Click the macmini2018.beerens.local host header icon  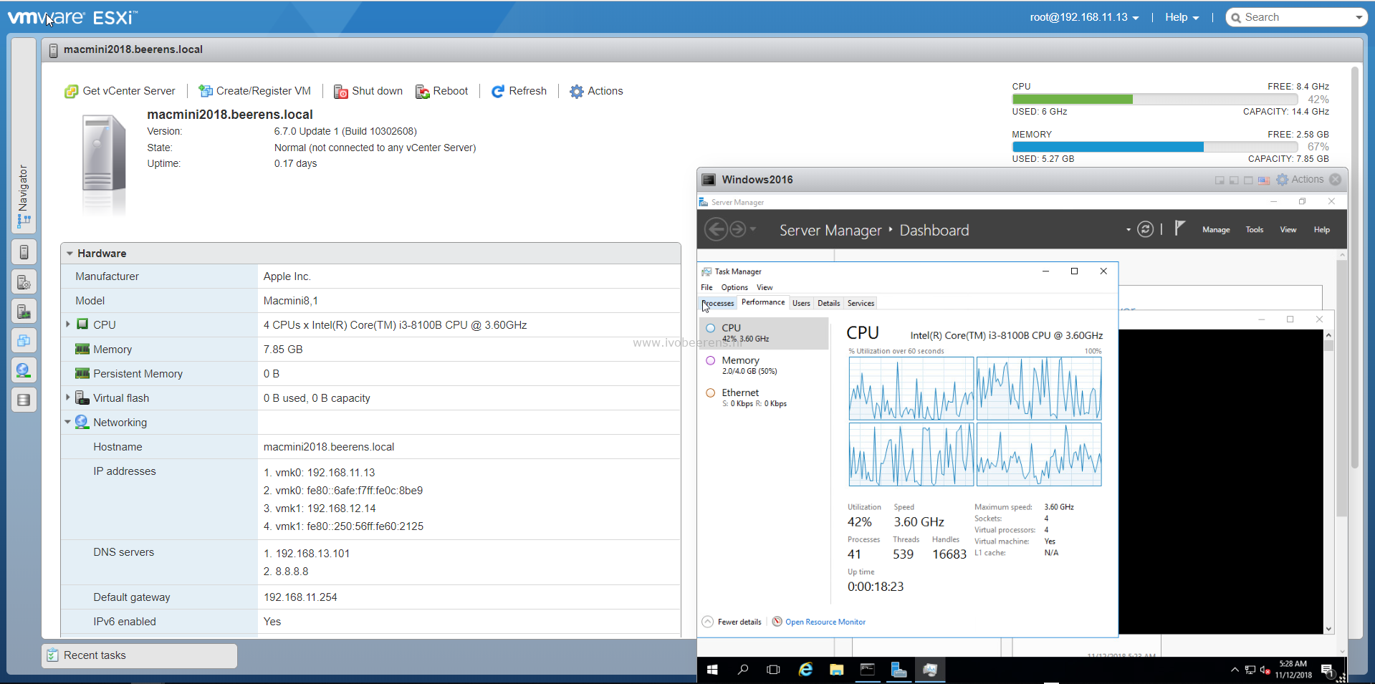point(53,50)
